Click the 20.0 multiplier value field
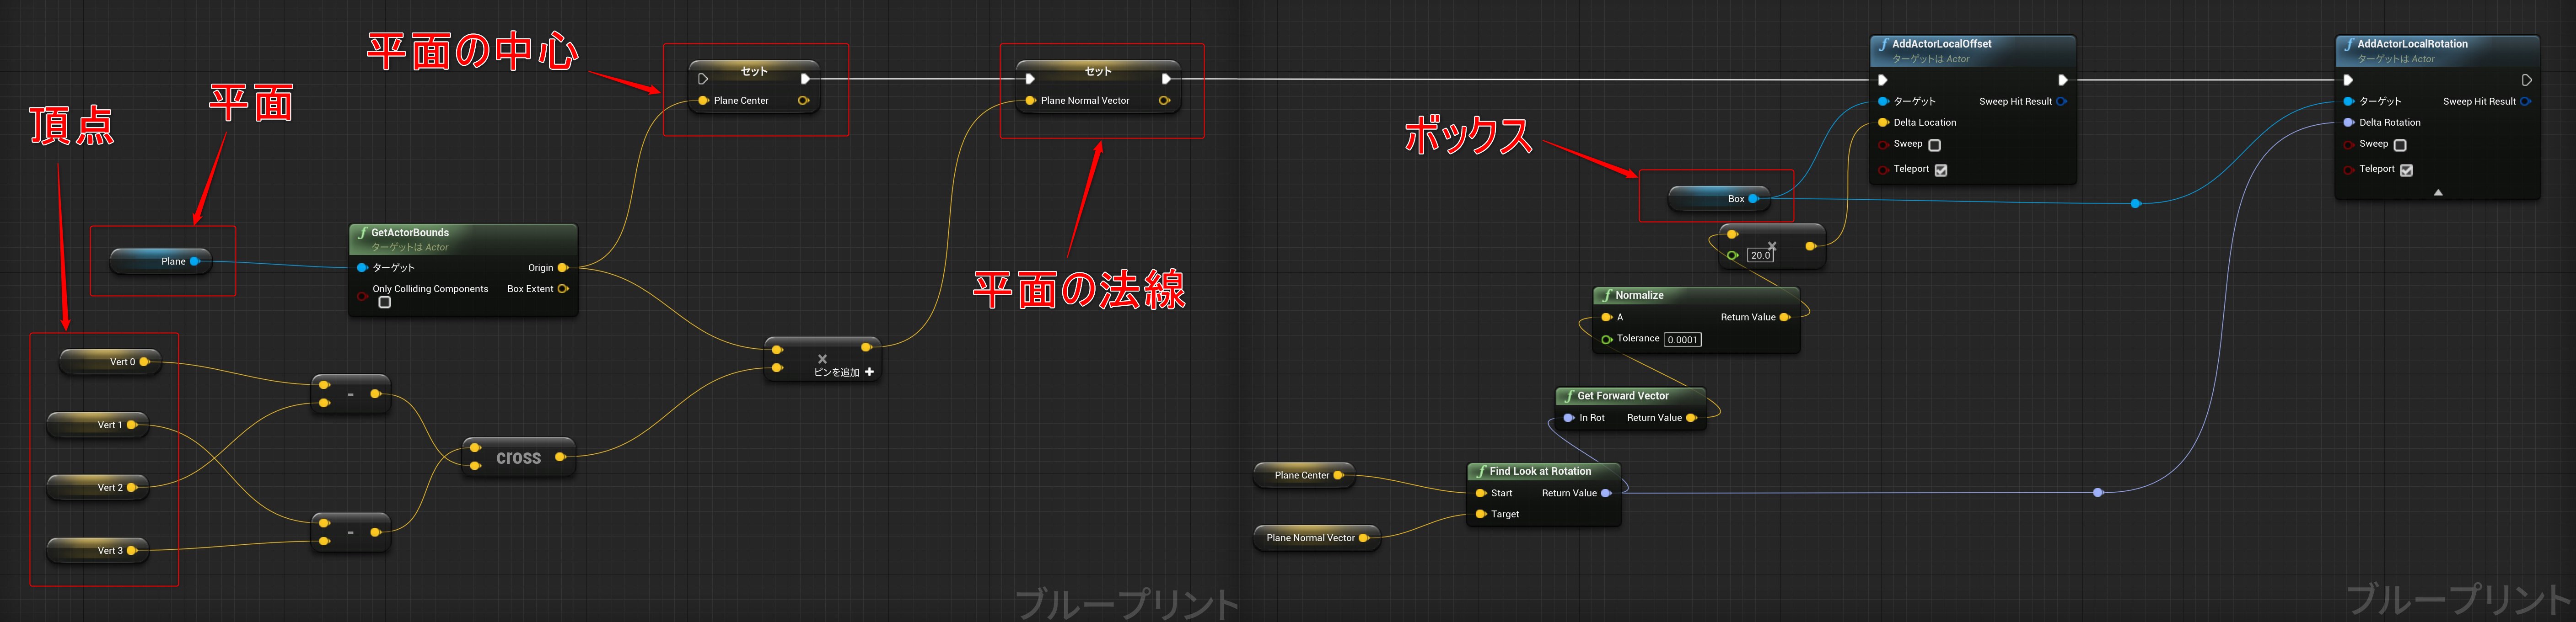Viewport: 2576px width, 622px height. point(1760,255)
